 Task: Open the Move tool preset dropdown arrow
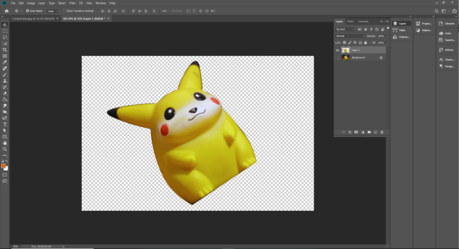pyautogui.click(x=22, y=11)
